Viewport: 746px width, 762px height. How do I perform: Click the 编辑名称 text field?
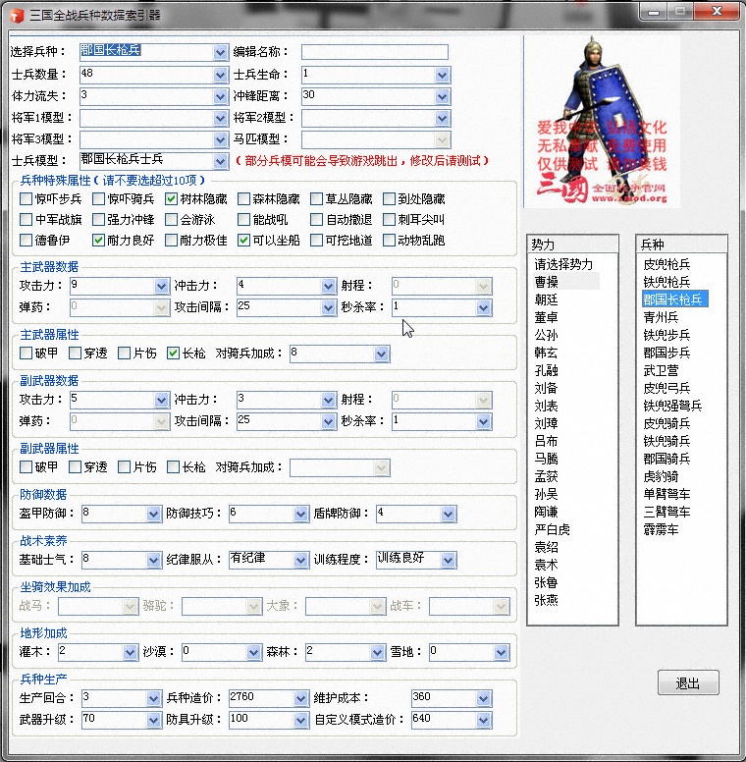(374, 52)
